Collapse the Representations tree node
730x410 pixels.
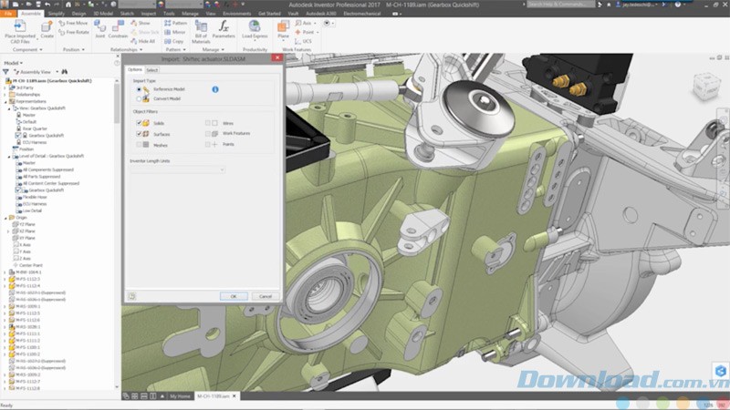5,101
